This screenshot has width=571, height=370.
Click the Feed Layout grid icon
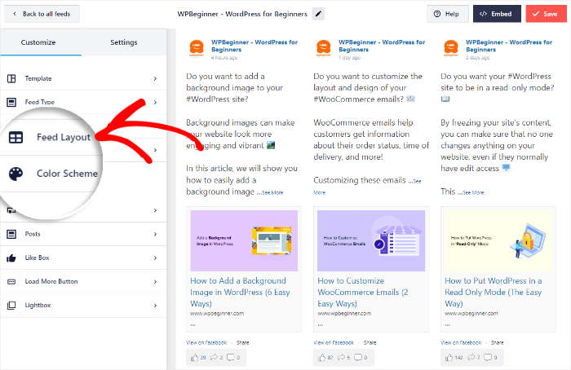point(16,138)
